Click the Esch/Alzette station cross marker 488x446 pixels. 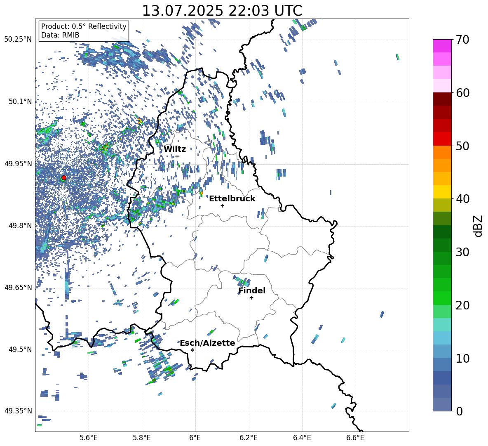[x=192, y=350]
